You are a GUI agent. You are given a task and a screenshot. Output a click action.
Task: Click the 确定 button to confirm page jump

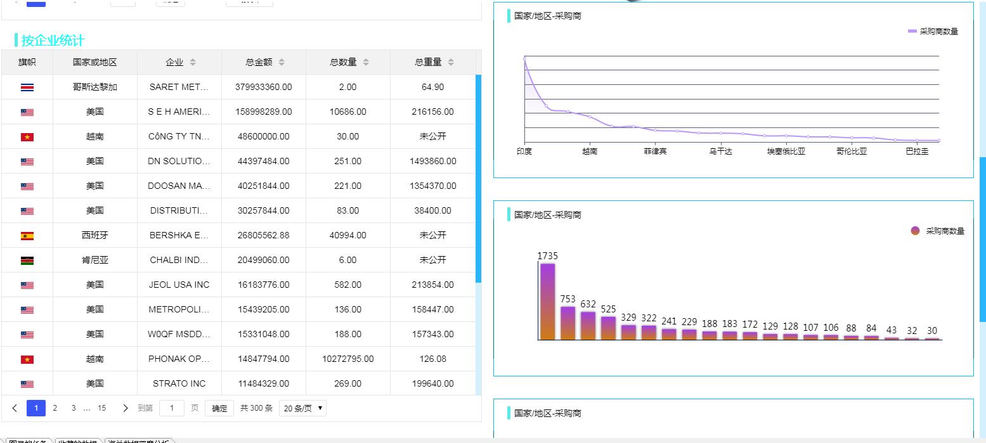point(219,408)
